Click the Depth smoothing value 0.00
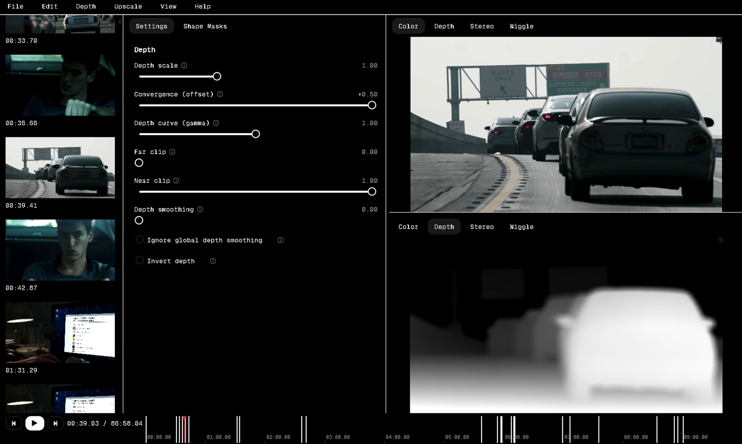The height and width of the screenshot is (444, 742). point(370,210)
